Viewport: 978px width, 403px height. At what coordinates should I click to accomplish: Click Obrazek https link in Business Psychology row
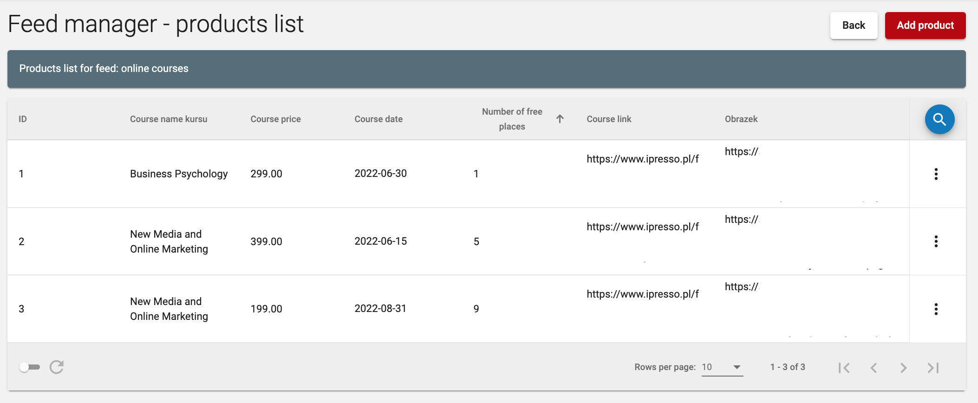click(742, 152)
